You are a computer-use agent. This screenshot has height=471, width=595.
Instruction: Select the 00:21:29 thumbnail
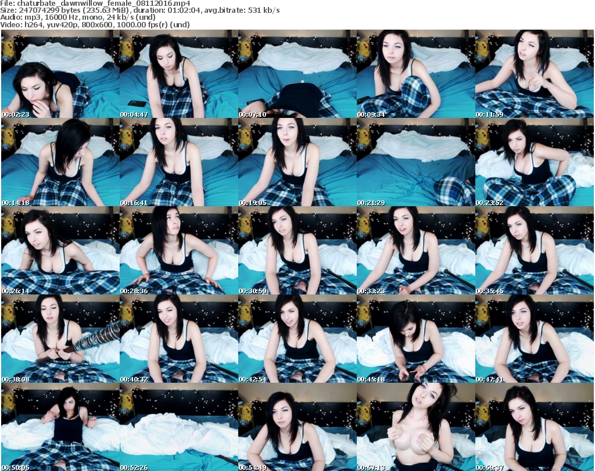[416, 162]
